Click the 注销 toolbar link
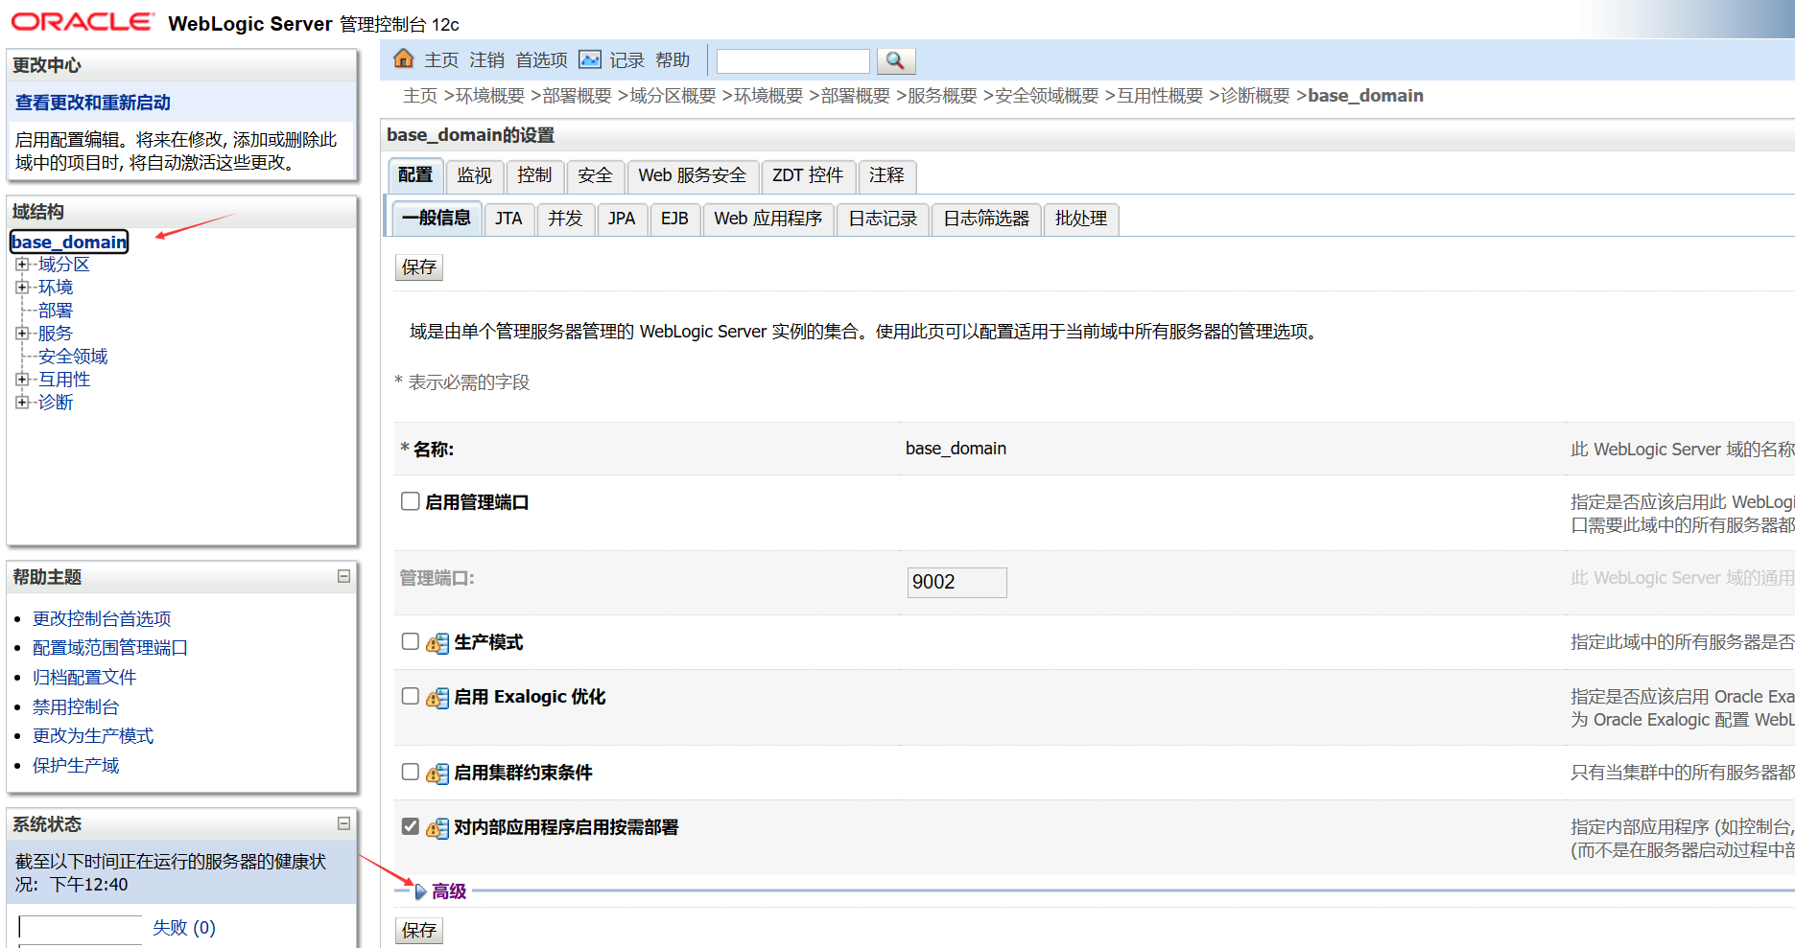Screen dimensions: 1795x948 486,60
